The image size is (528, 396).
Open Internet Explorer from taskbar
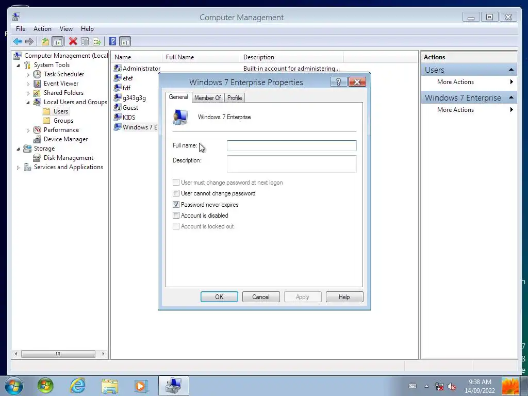coord(77,386)
